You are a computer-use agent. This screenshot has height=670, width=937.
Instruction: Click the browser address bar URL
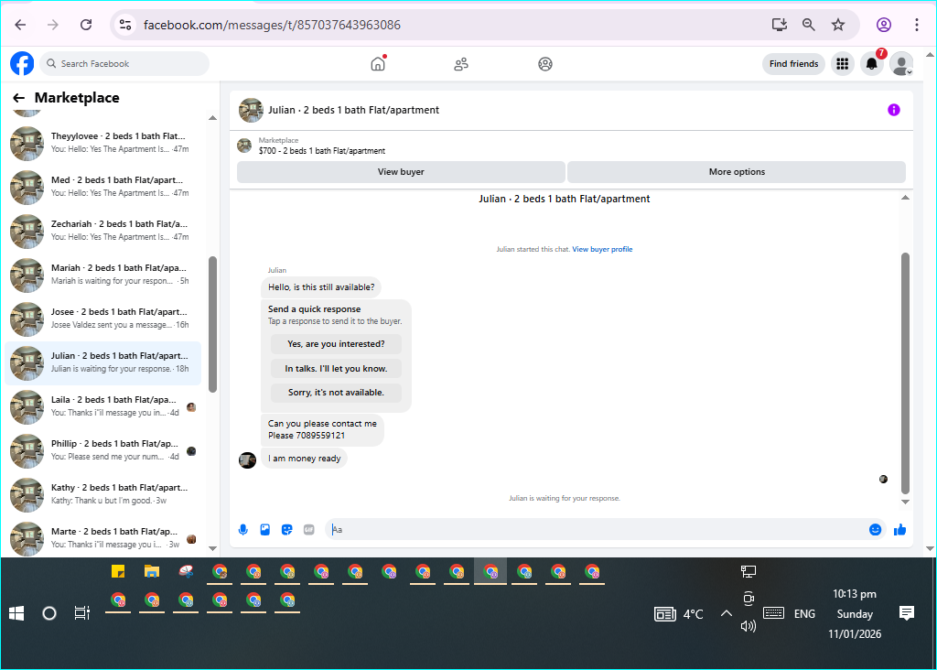coord(272,25)
